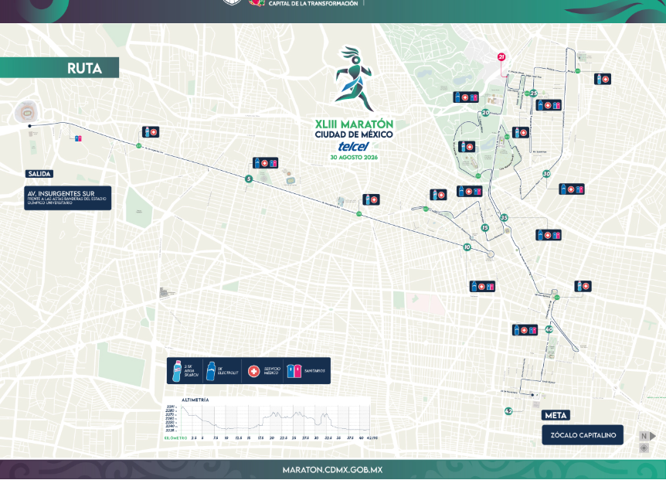Image resolution: width=666 pixels, height=480 pixels.
Task: Click the service icons at top-right map corner
Action: (603, 79)
